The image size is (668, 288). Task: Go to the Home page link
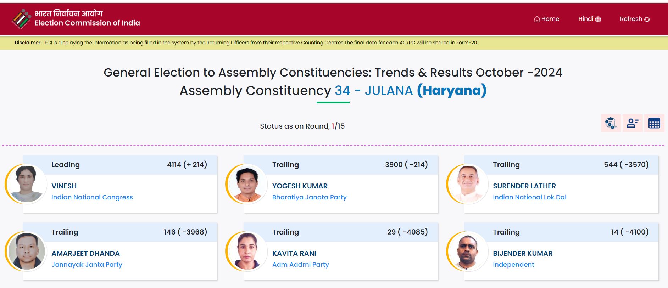pyautogui.click(x=550, y=19)
